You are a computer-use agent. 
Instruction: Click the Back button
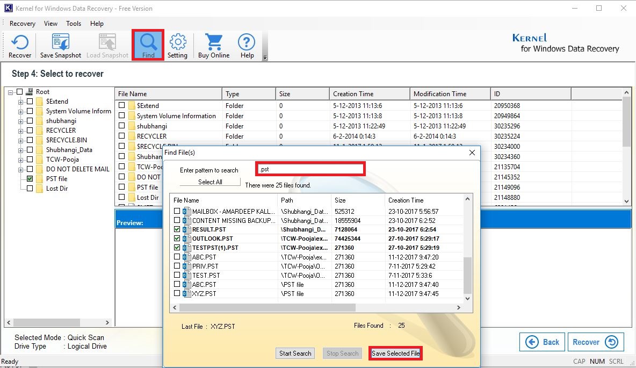point(543,342)
